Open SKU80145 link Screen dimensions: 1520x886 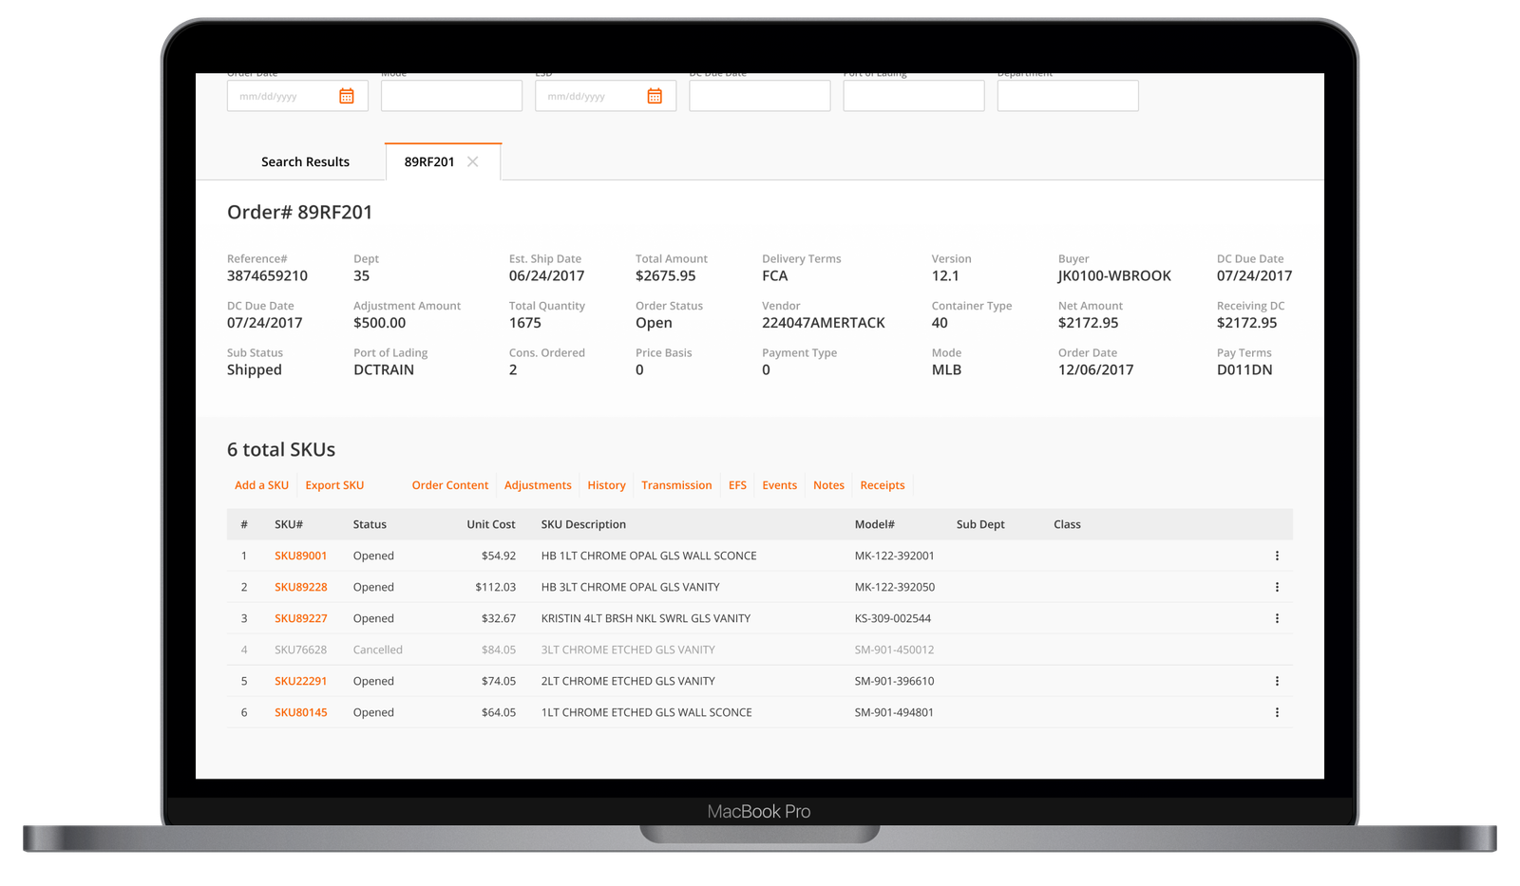click(x=300, y=712)
